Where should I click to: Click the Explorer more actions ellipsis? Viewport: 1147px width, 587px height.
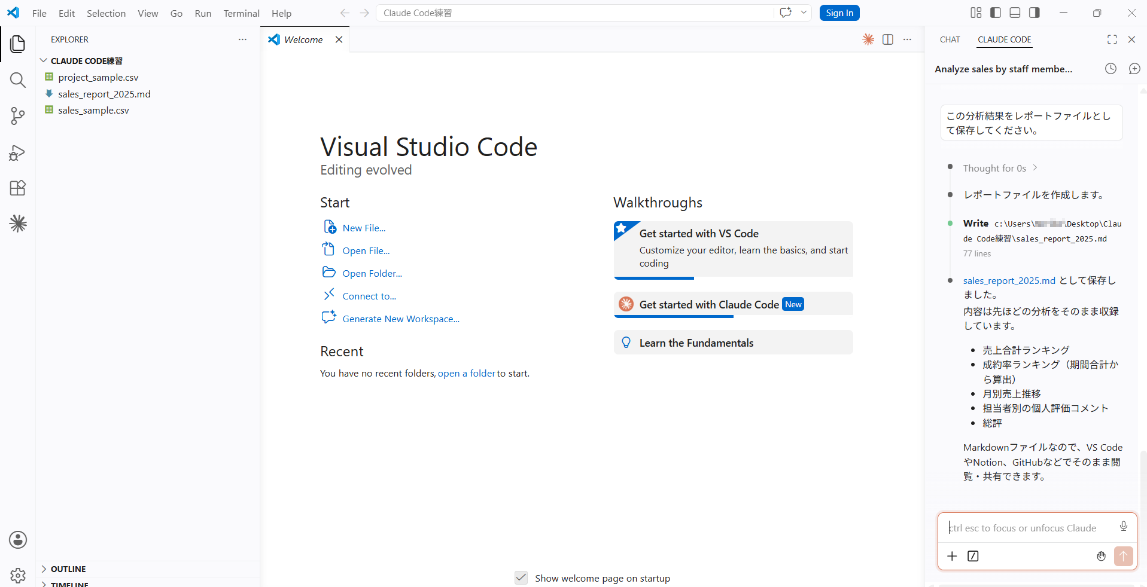tap(242, 39)
